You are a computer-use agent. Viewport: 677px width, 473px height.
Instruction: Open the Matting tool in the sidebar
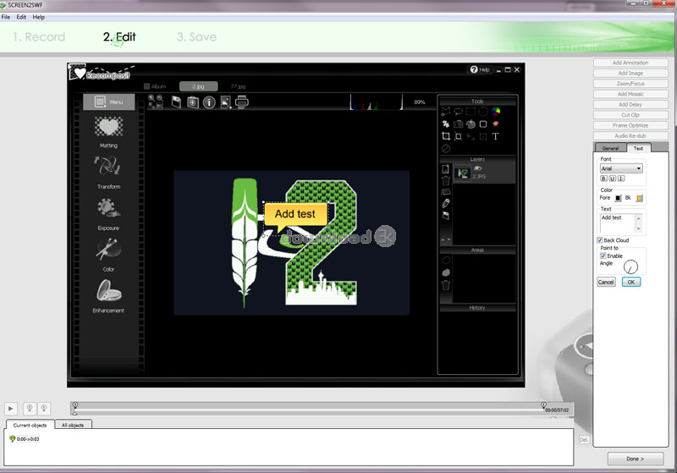[109, 132]
